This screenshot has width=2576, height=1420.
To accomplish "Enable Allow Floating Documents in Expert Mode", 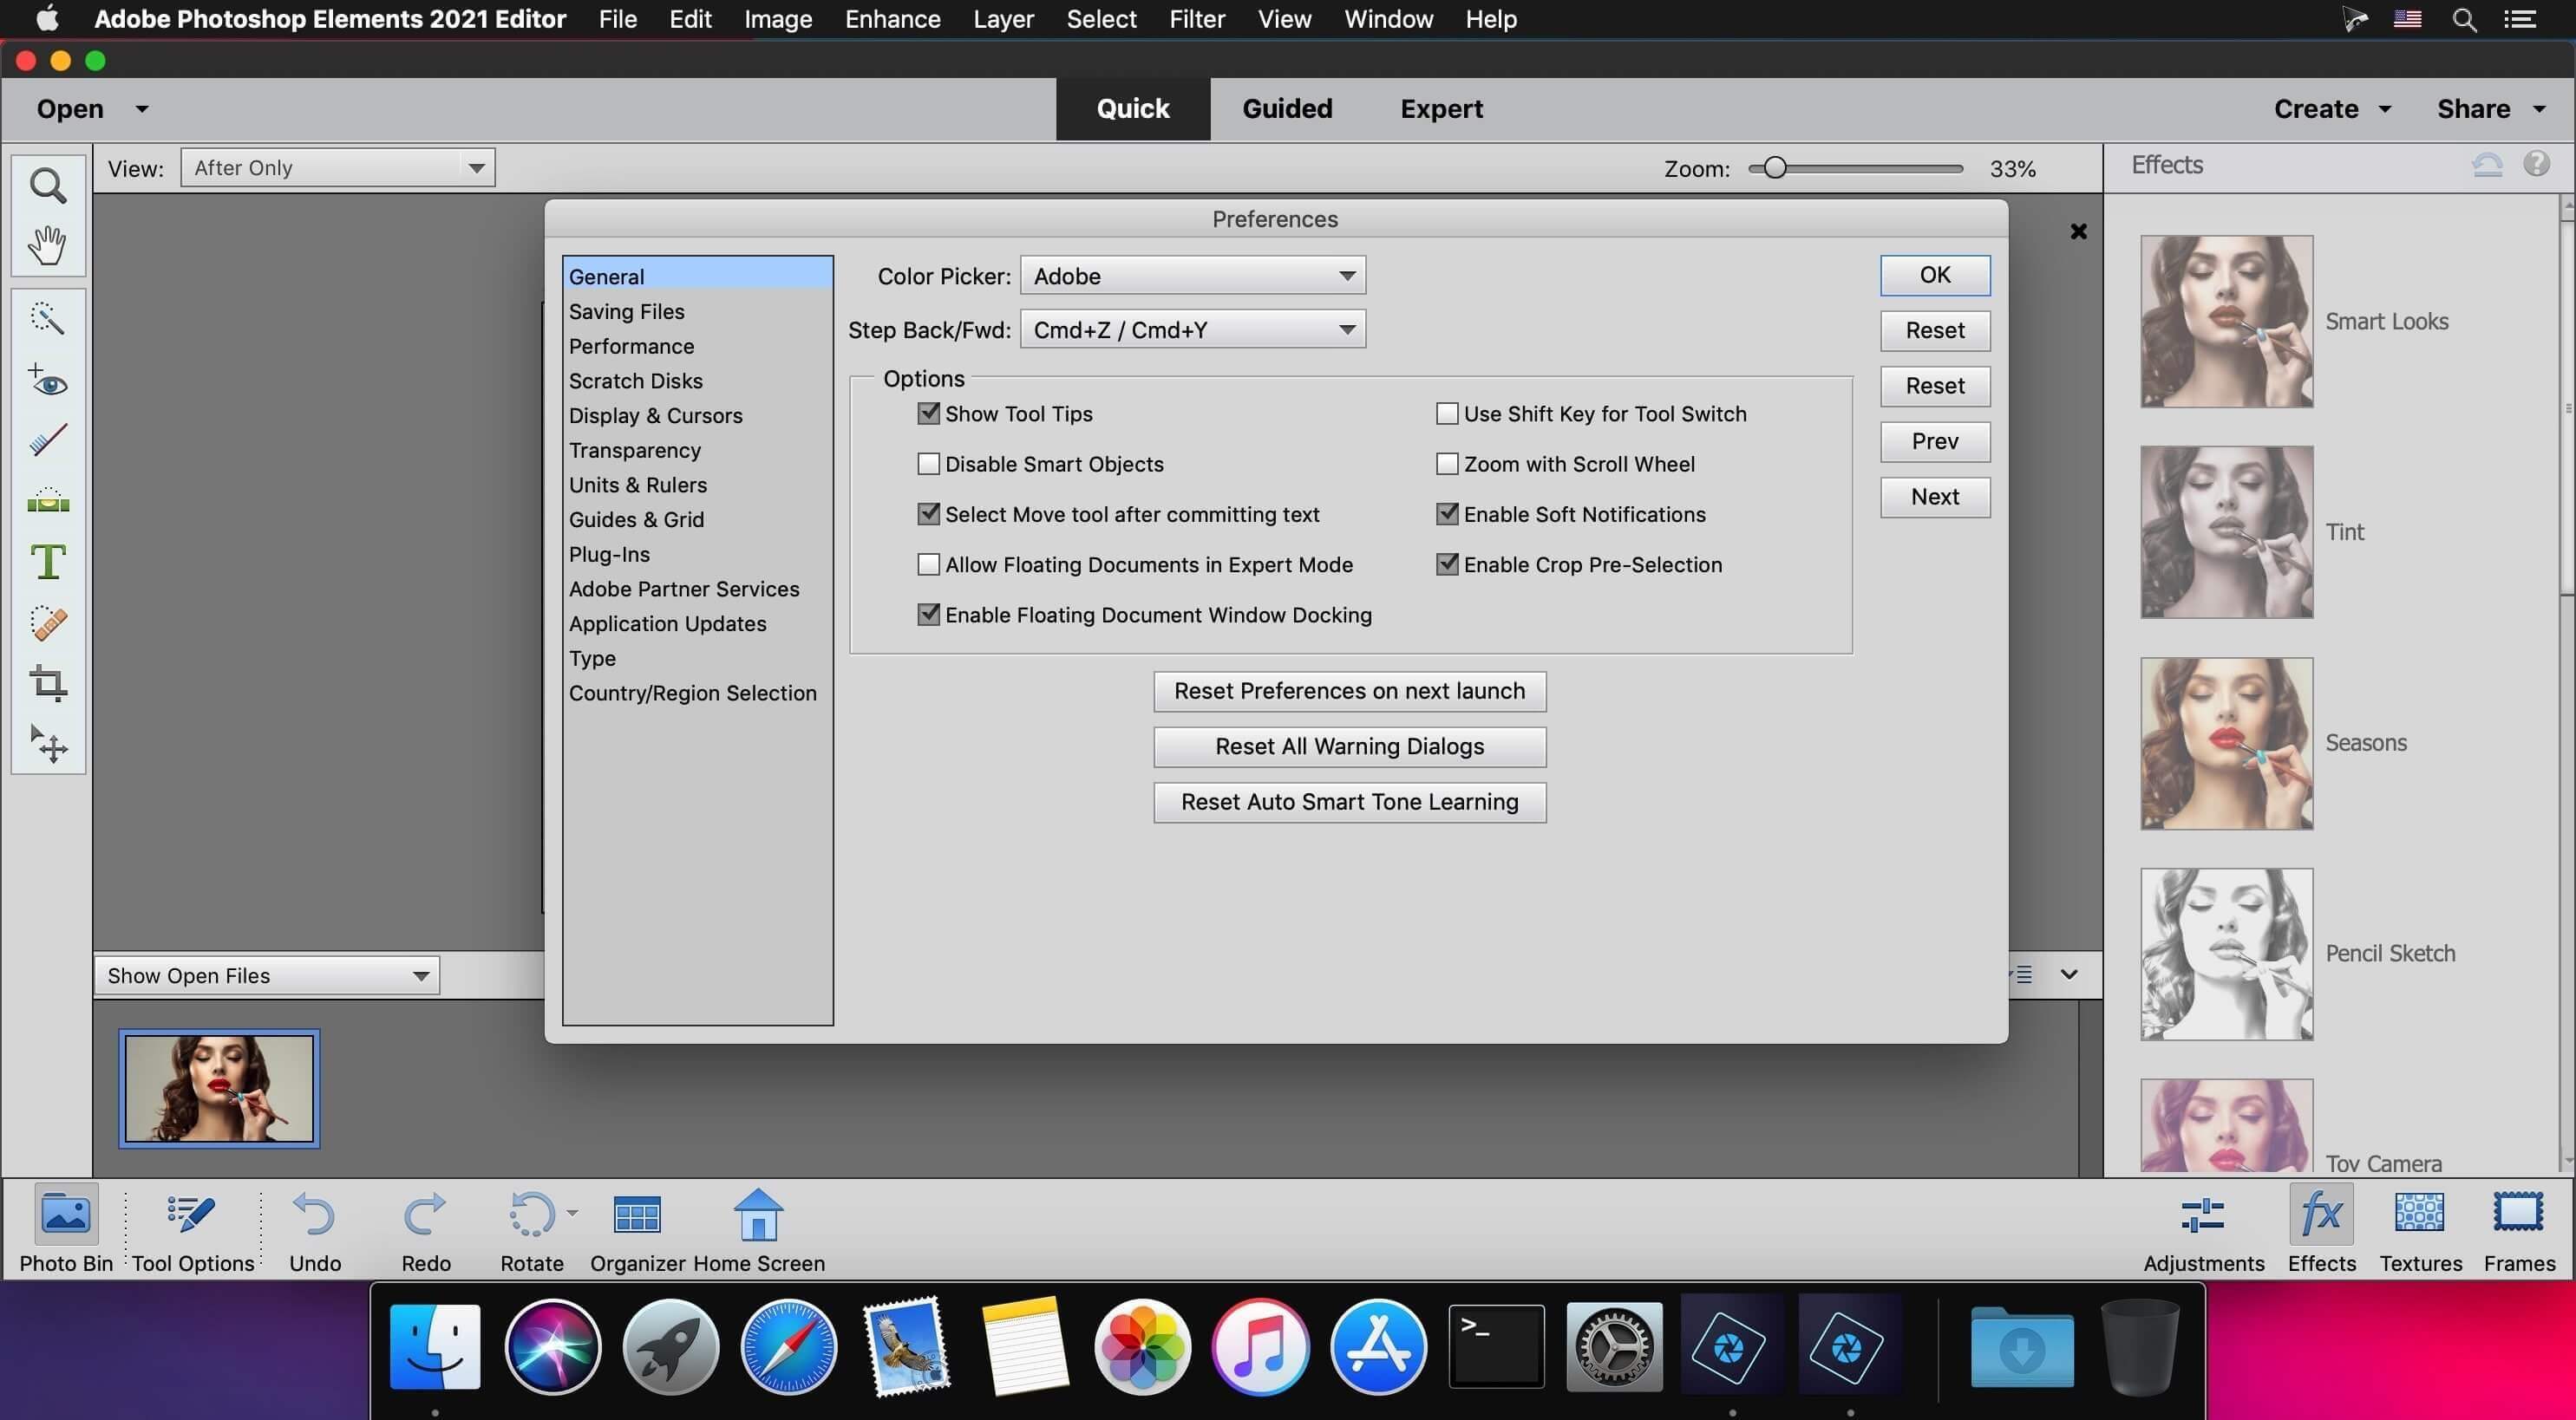I will pos(927,565).
